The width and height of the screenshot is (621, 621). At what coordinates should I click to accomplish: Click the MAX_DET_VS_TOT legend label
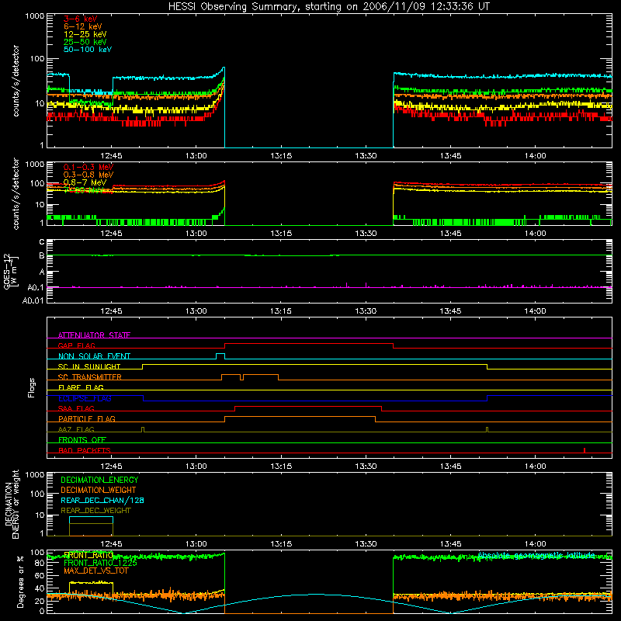(x=95, y=571)
